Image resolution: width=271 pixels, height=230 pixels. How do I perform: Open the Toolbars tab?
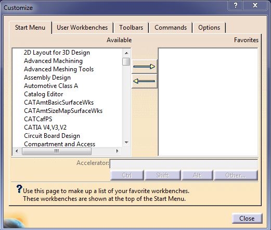coord(131,28)
